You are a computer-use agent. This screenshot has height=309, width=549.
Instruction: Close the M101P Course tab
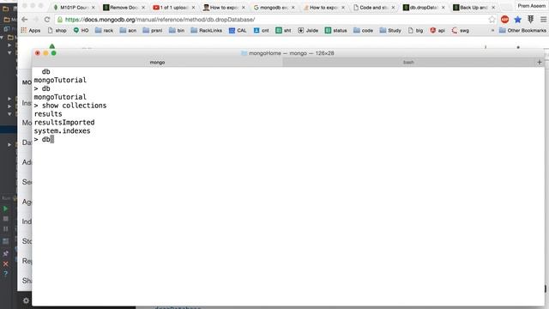point(94,8)
